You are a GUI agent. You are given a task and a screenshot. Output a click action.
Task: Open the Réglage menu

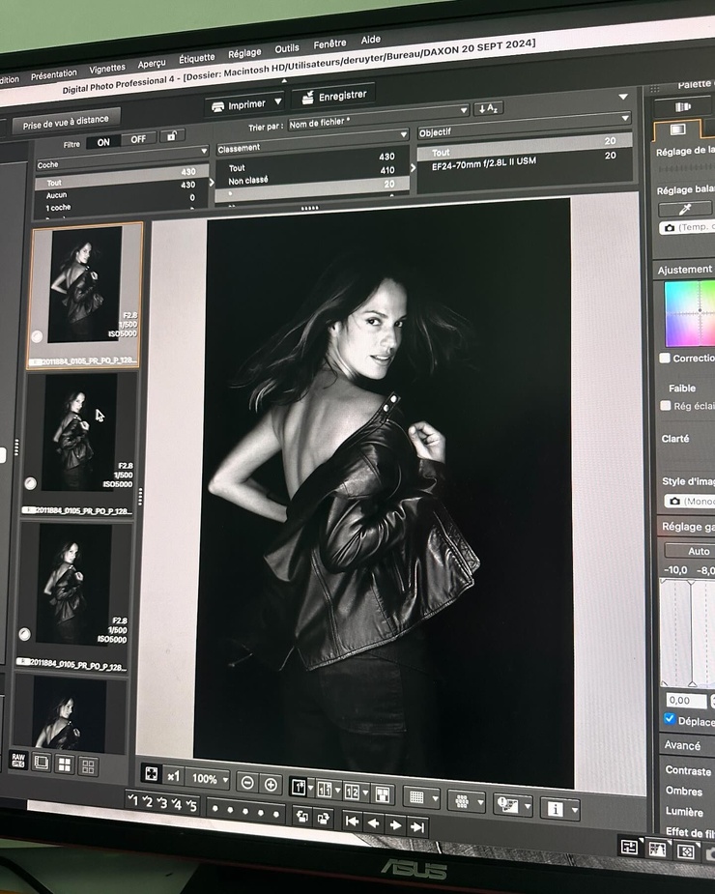(244, 54)
